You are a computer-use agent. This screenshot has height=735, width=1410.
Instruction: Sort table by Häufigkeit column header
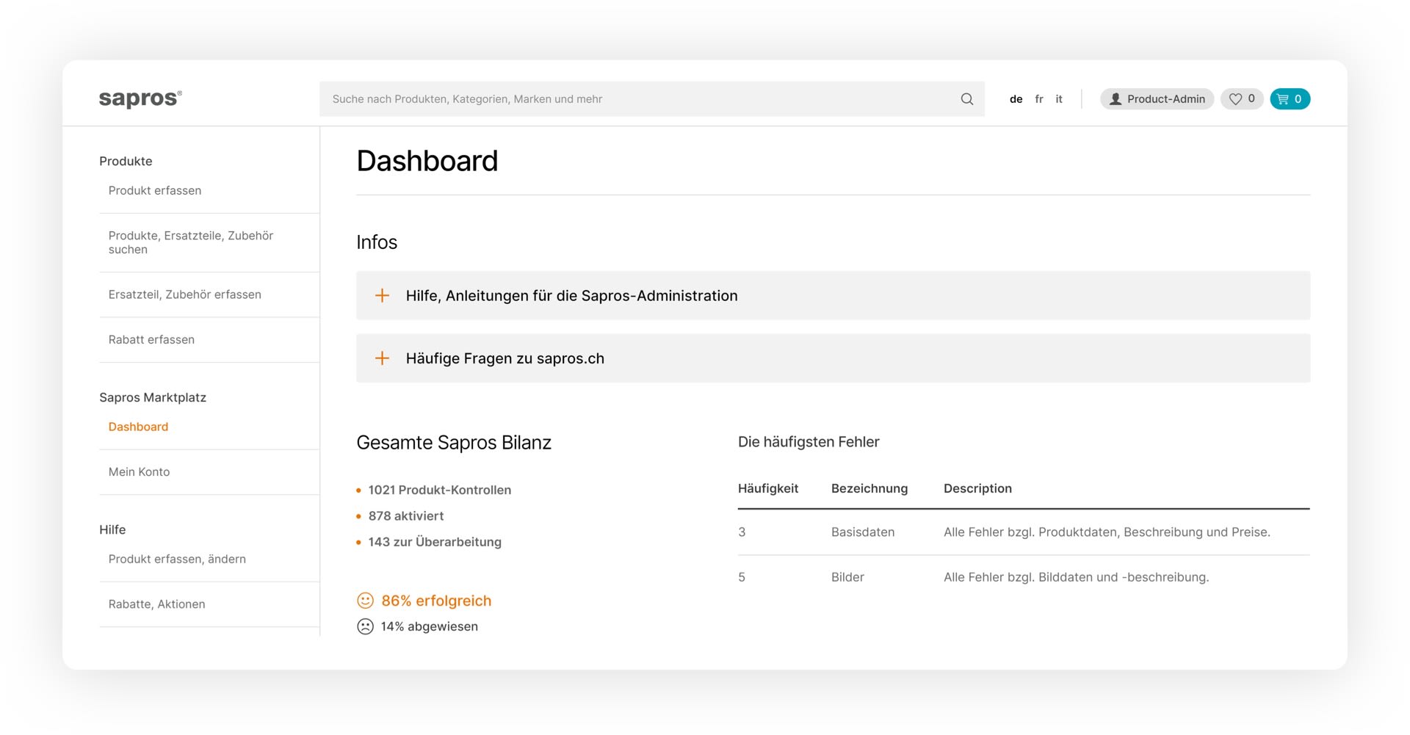pyautogui.click(x=767, y=488)
